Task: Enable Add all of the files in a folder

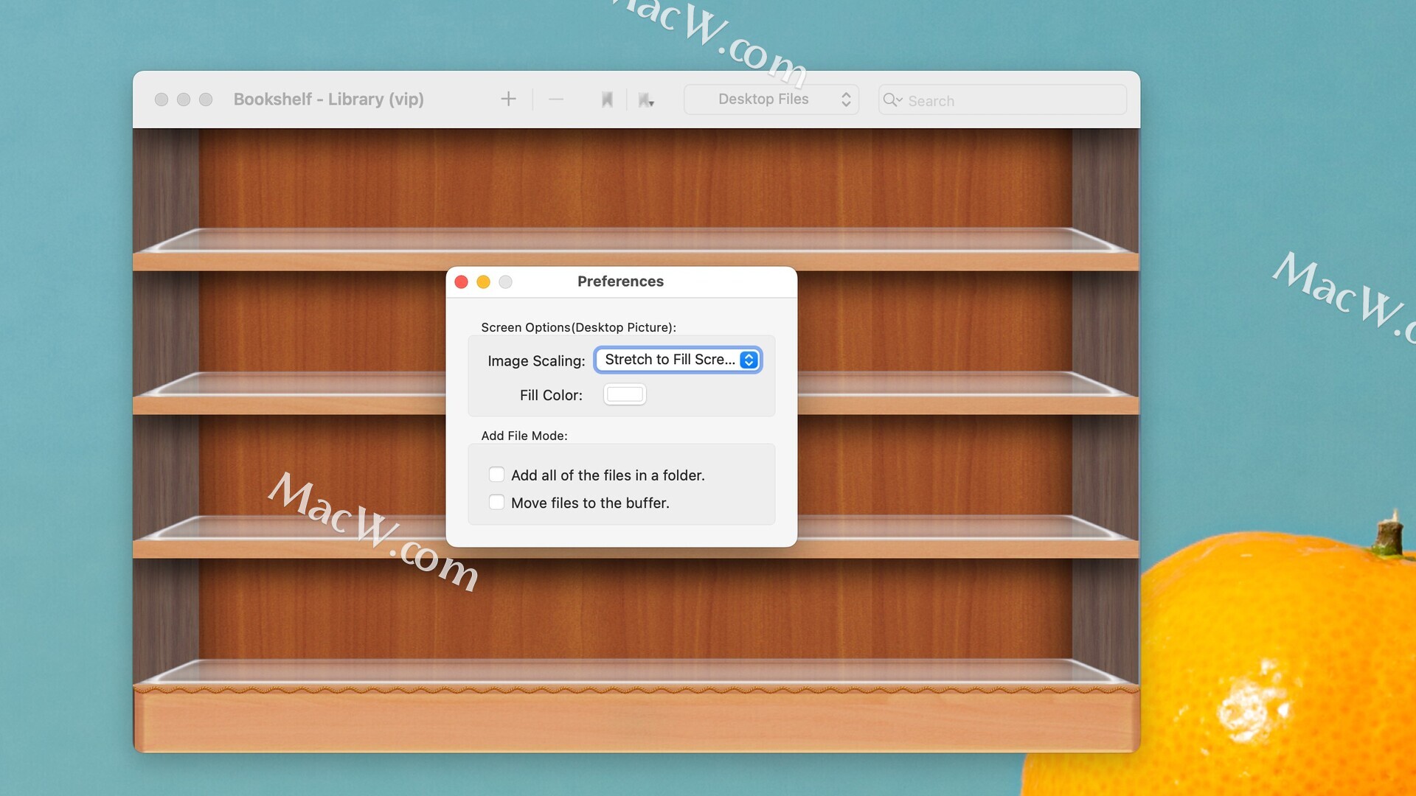Action: click(496, 475)
